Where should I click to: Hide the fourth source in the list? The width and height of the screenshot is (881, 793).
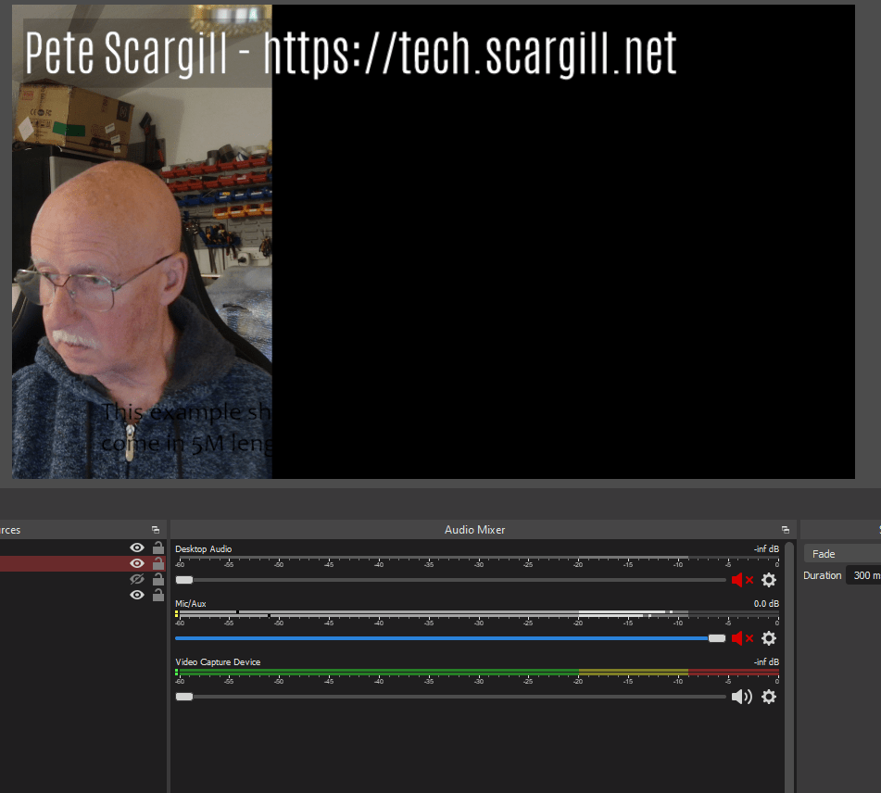(137, 595)
